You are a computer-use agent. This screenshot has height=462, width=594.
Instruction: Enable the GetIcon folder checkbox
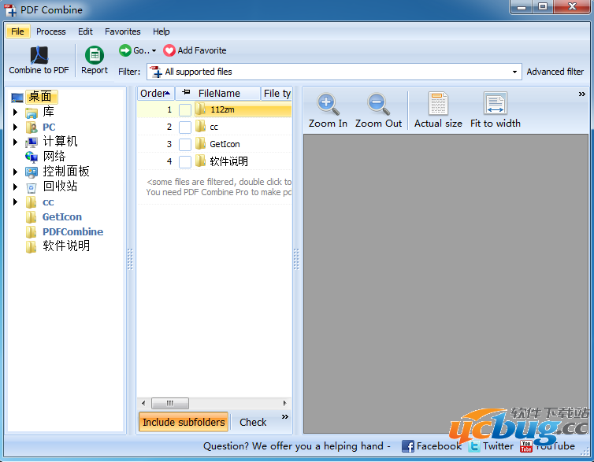185,145
